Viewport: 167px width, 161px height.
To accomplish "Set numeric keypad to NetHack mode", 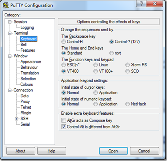I will (136, 104).
